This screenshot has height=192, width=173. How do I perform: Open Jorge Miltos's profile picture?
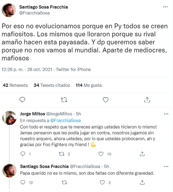click(x=10, y=118)
